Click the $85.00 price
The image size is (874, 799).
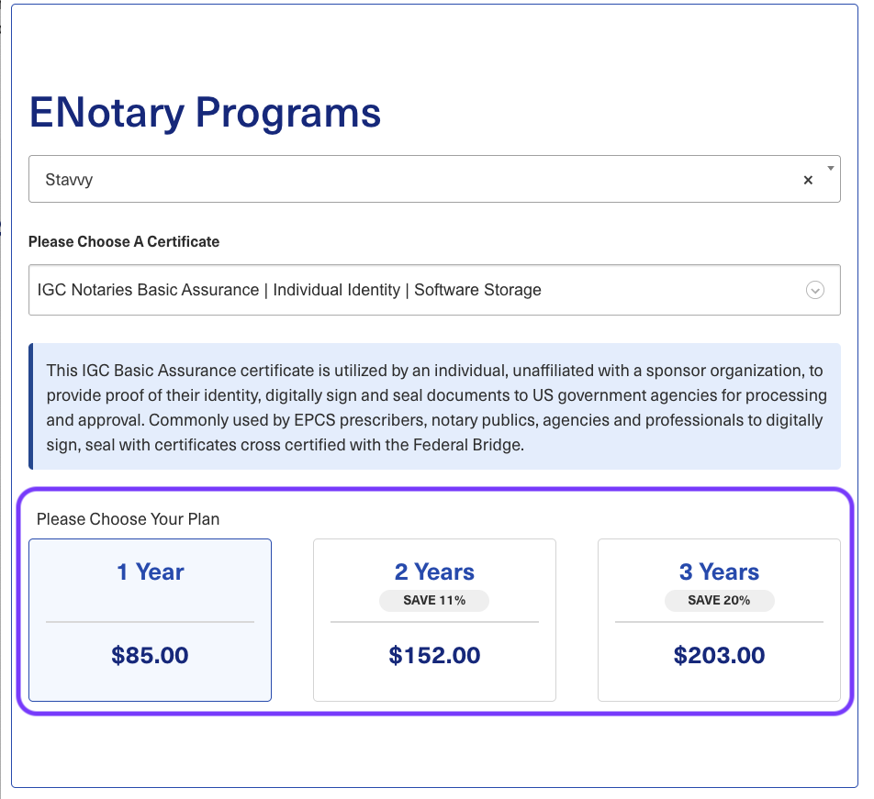click(150, 655)
